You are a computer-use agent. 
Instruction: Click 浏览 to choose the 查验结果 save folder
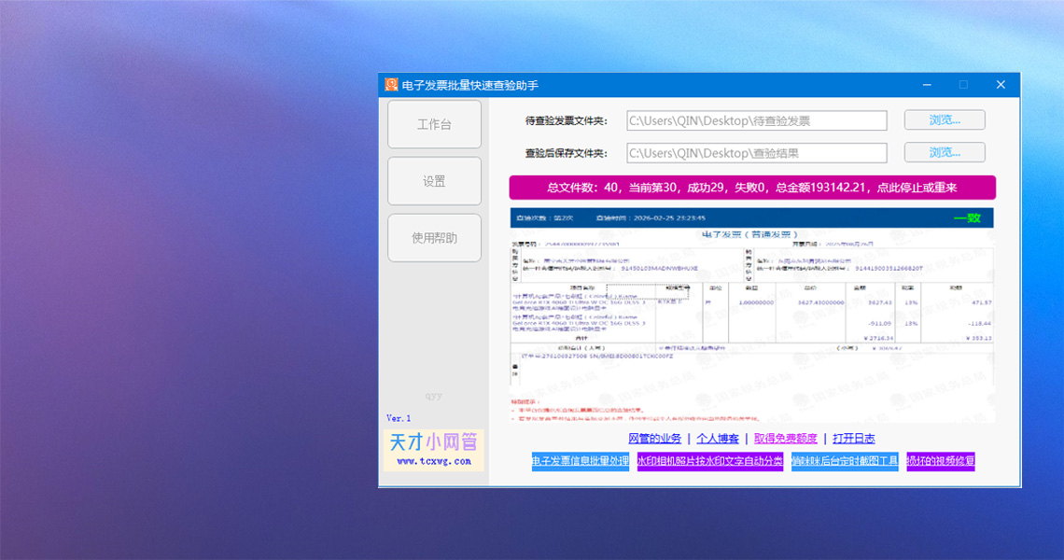(x=944, y=152)
